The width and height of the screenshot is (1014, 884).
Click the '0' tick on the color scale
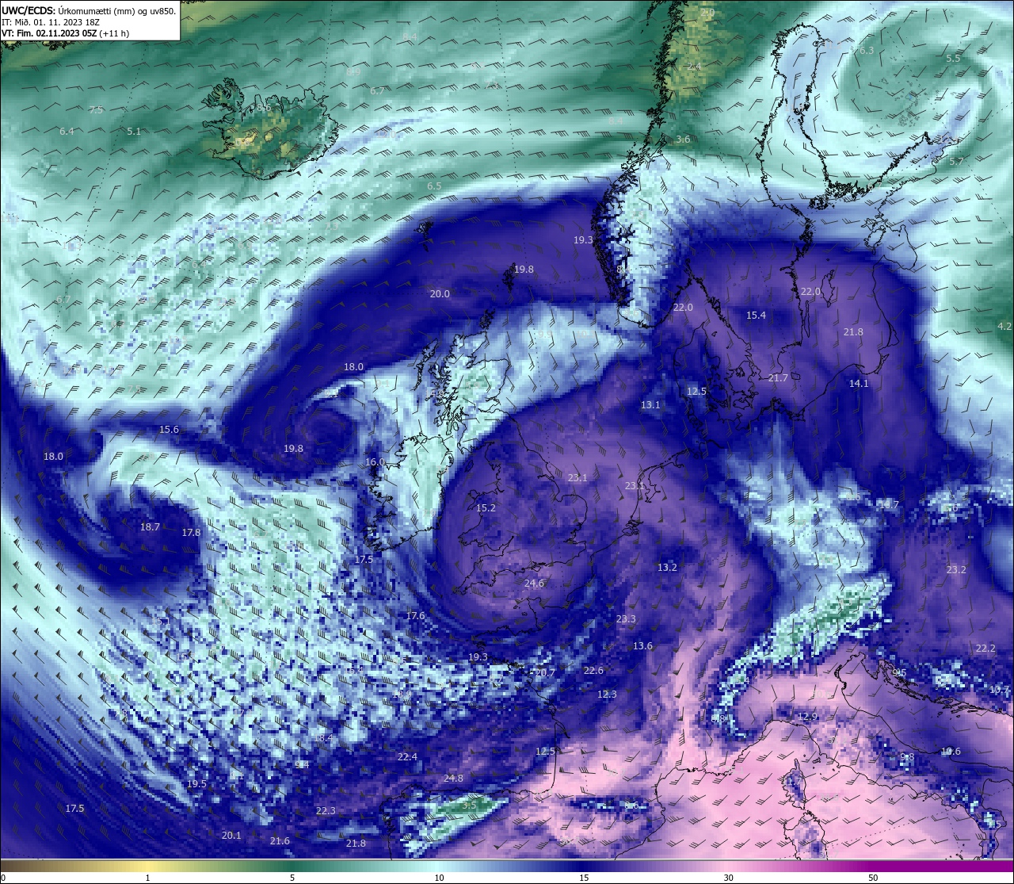2,878
